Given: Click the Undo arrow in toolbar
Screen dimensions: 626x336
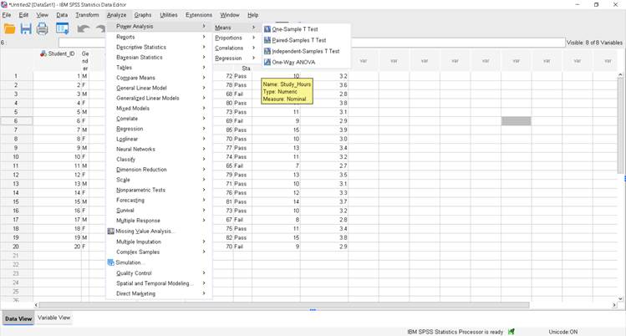Looking at the screenshot, I should (x=84, y=29).
